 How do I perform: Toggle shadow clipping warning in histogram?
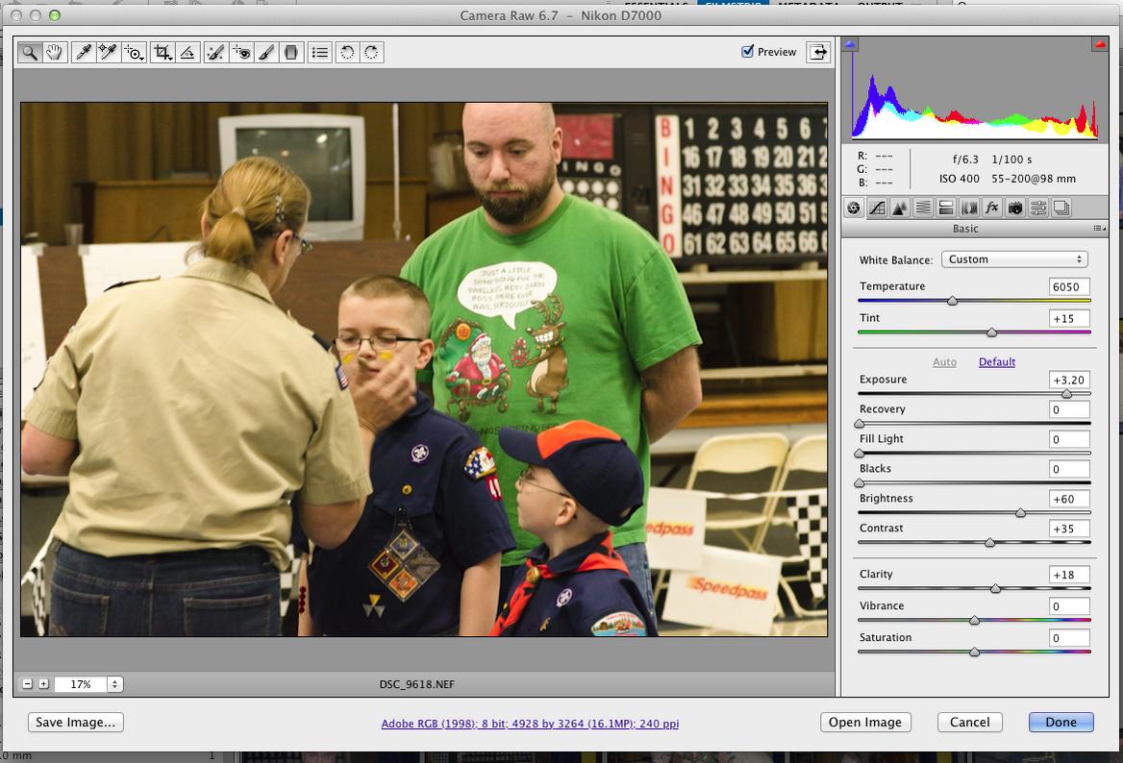click(850, 45)
